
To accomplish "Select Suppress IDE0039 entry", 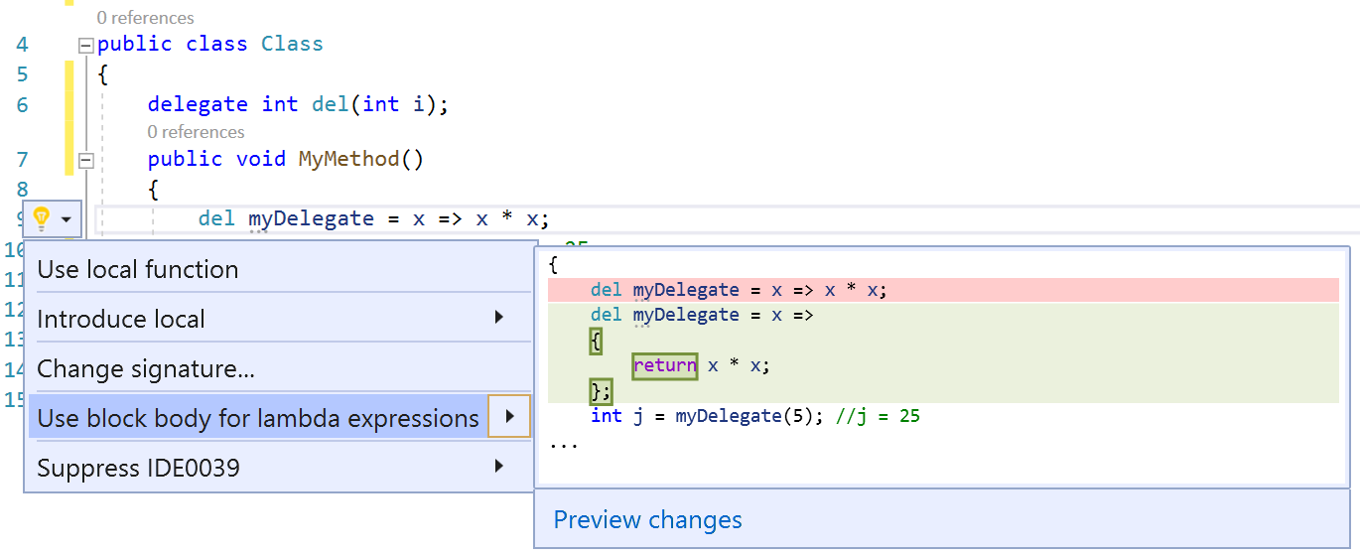I will (x=279, y=467).
